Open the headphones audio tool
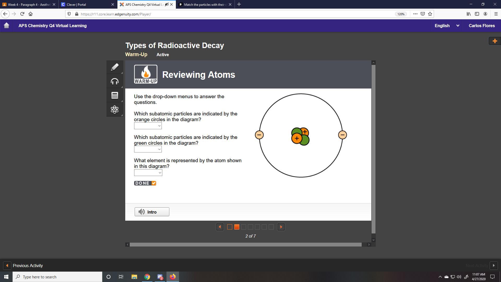 click(x=115, y=81)
